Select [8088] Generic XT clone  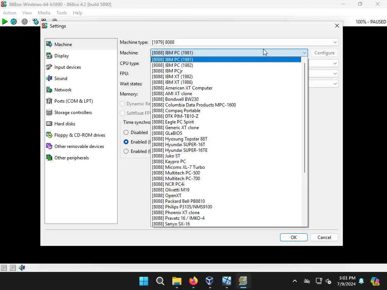click(x=226, y=128)
